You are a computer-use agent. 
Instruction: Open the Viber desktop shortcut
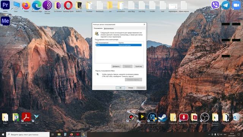pos(215,5)
